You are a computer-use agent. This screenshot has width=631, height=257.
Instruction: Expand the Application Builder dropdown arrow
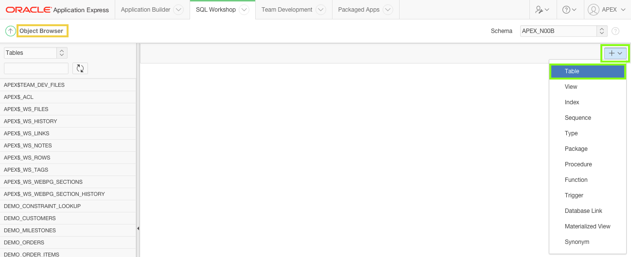(x=178, y=10)
